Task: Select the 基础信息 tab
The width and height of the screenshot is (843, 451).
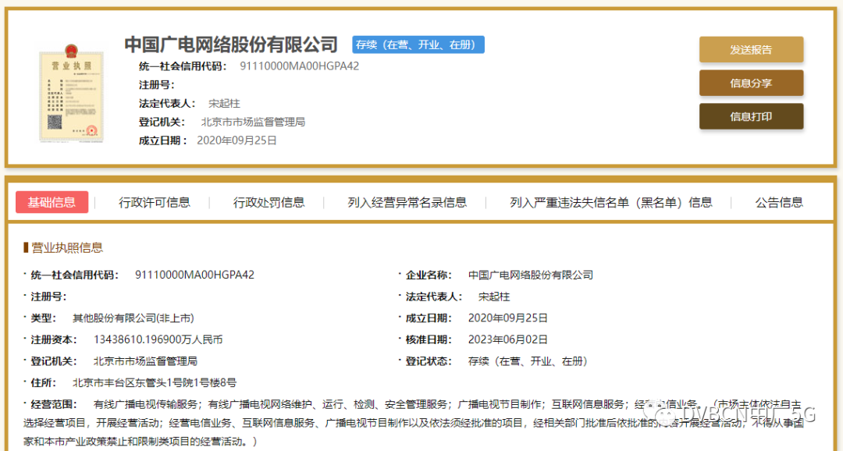Action: pyautogui.click(x=52, y=202)
